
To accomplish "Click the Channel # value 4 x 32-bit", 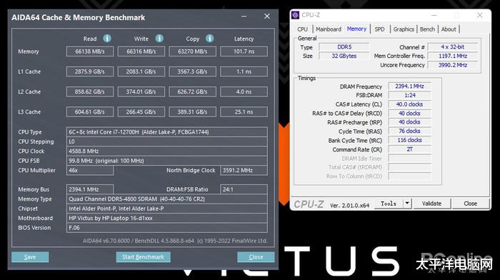I will pyautogui.click(x=453, y=47).
